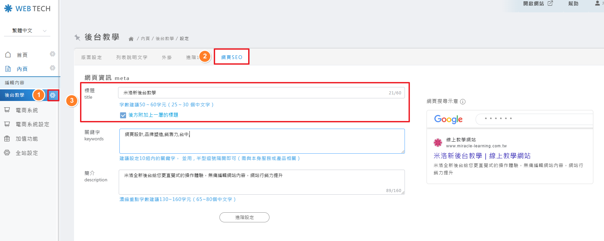The image size is (604, 241).
Task: Click the gear icon next to 內頁
Action: tap(52, 68)
